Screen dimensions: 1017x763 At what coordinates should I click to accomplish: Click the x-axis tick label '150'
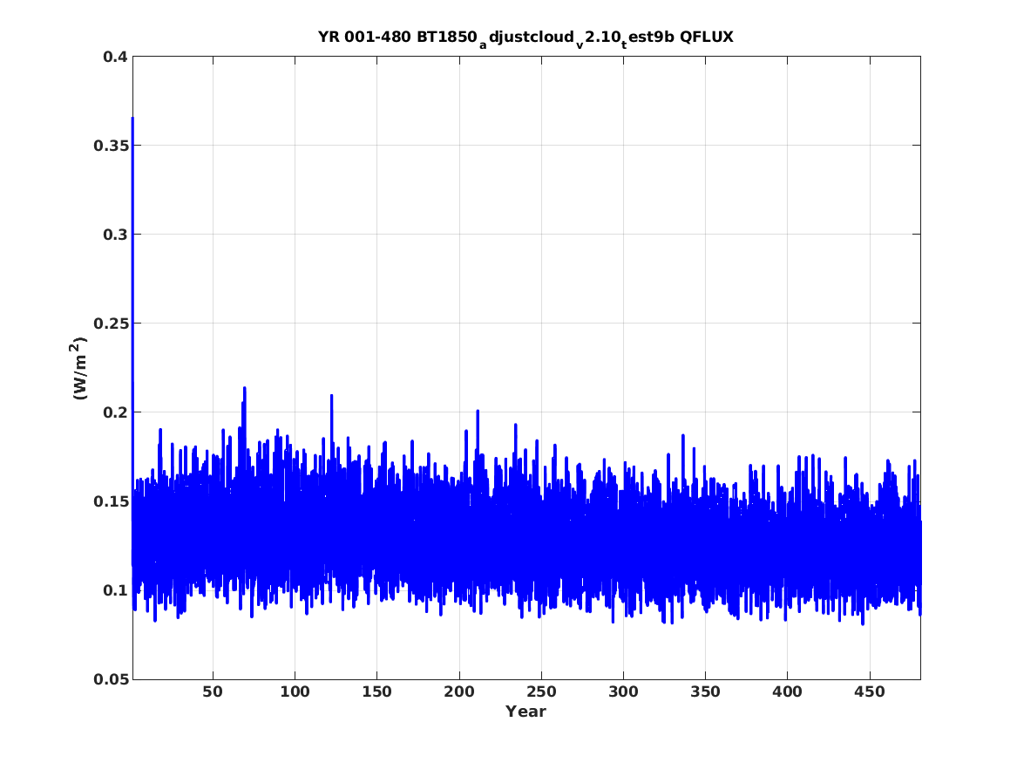(x=376, y=692)
